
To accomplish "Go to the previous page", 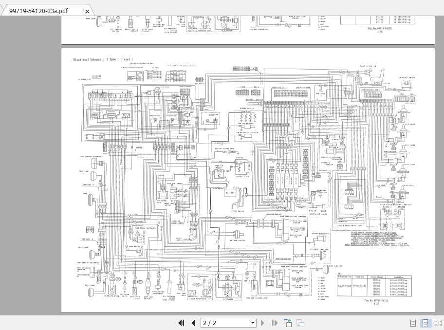I will [x=193, y=323].
